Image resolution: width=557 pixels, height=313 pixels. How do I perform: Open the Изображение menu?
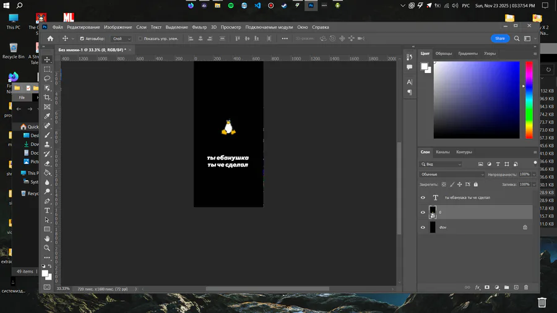tap(118, 27)
